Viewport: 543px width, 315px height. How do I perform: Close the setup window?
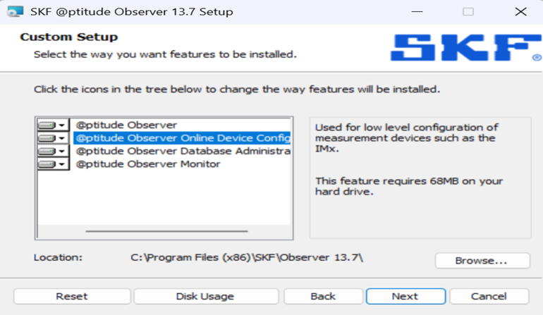tap(520, 12)
